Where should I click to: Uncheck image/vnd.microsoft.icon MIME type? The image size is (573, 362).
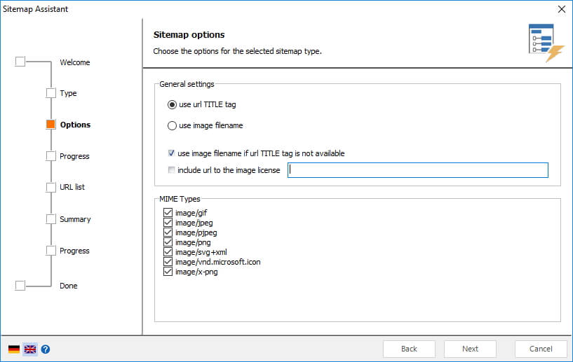click(x=168, y=262)
